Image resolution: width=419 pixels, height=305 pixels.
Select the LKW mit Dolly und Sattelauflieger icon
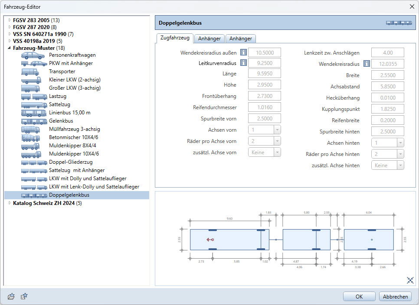pyautogui.click(x=34, y=179)
